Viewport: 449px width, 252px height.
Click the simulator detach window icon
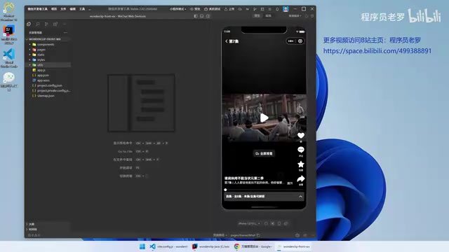pos(286,223)
